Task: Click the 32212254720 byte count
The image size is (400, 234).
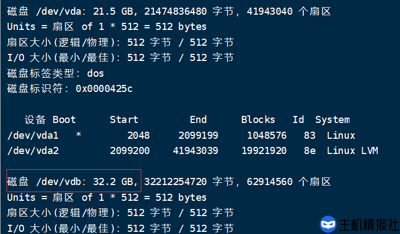Action: pyautogui.click(x=176, y=181)
